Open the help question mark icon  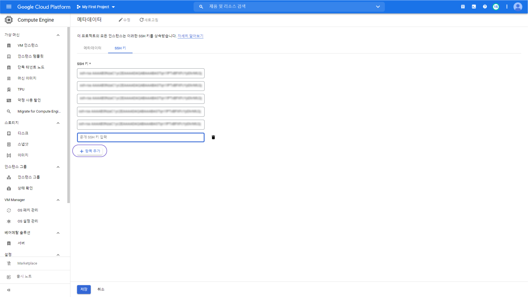[x=485, y=7]
